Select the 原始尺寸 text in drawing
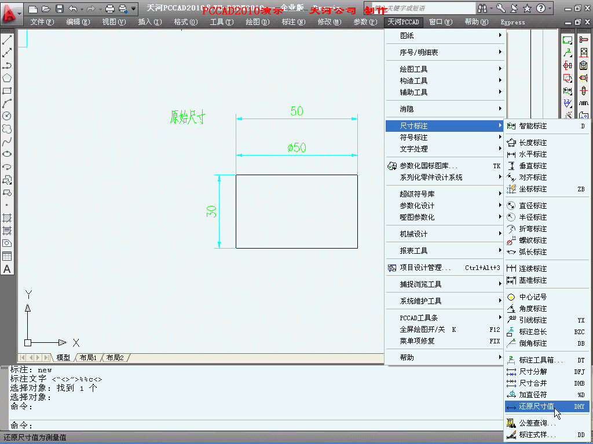 pyautogui.click(x=188, y=117)
